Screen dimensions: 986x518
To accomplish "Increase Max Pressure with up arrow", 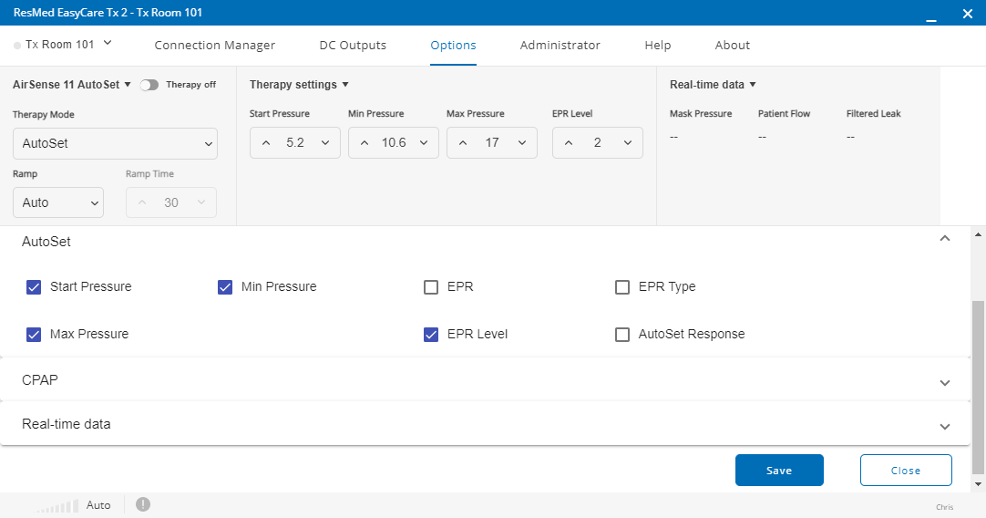I will point(463,143).
